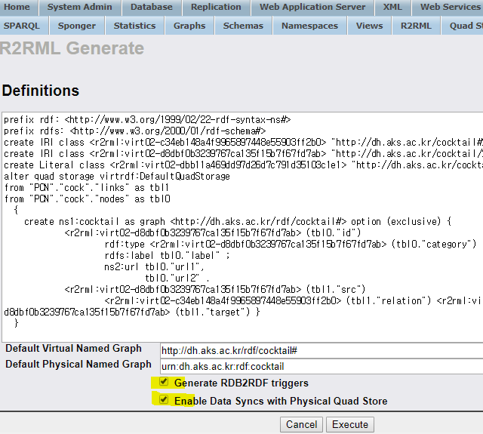Screen dimensions: 483x434
Task: Open the Web Services tab
Action: tap(450, 8)
